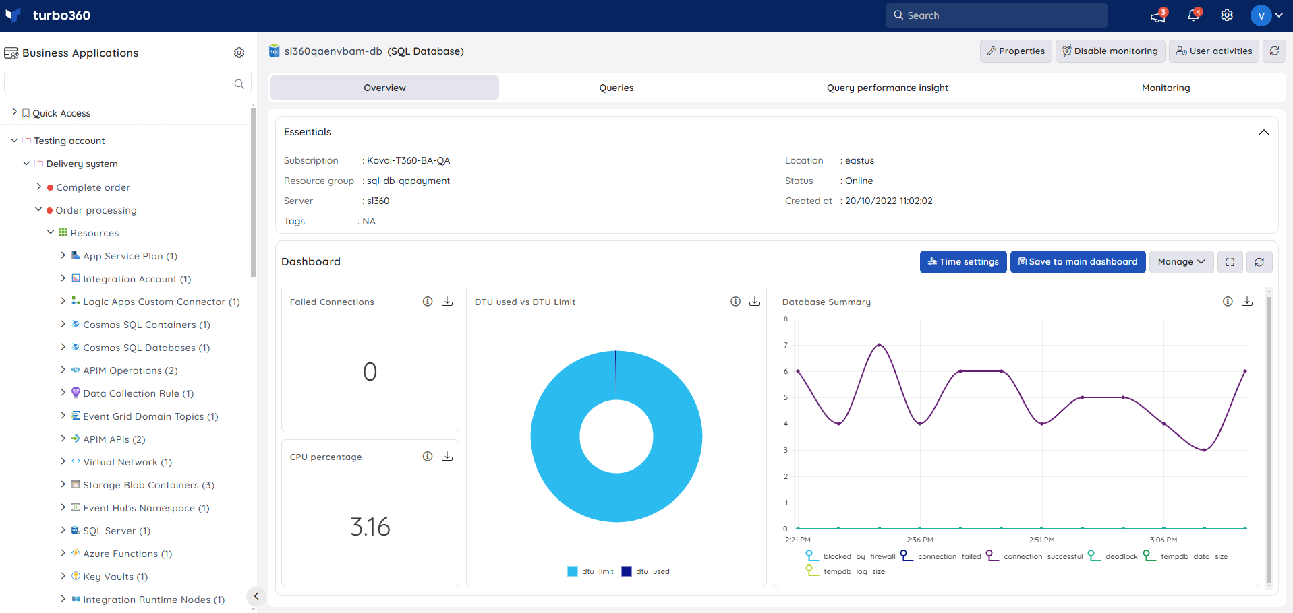Toggle connection_successful series in legend
The width and height of the screenshot is (1293, 613).
pos(1035,556)
